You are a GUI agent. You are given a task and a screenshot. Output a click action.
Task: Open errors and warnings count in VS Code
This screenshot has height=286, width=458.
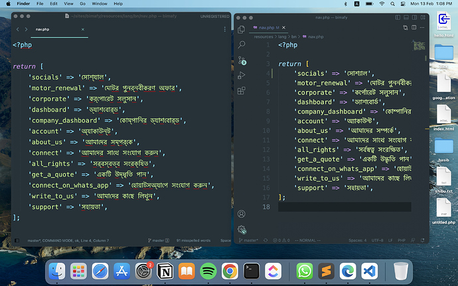click(x=281, y=240)
